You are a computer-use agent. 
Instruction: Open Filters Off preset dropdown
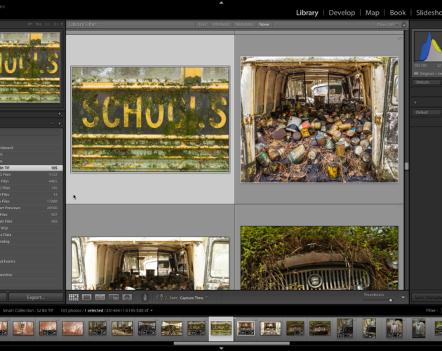coord(387,25)
